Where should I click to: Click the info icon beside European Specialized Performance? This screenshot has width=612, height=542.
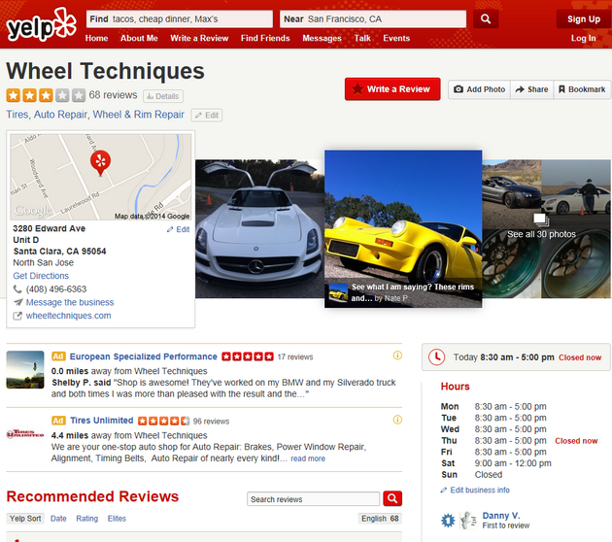pos(397,356)
